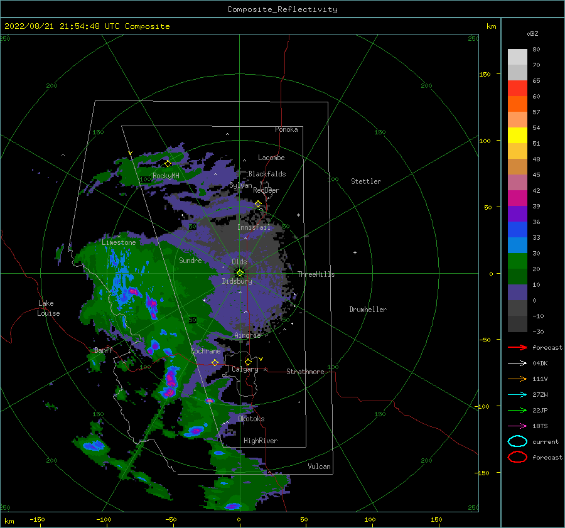Click the Ponoka town label
Screen dimensions: 565x528
pyautogui.click(x=286, y=129)
